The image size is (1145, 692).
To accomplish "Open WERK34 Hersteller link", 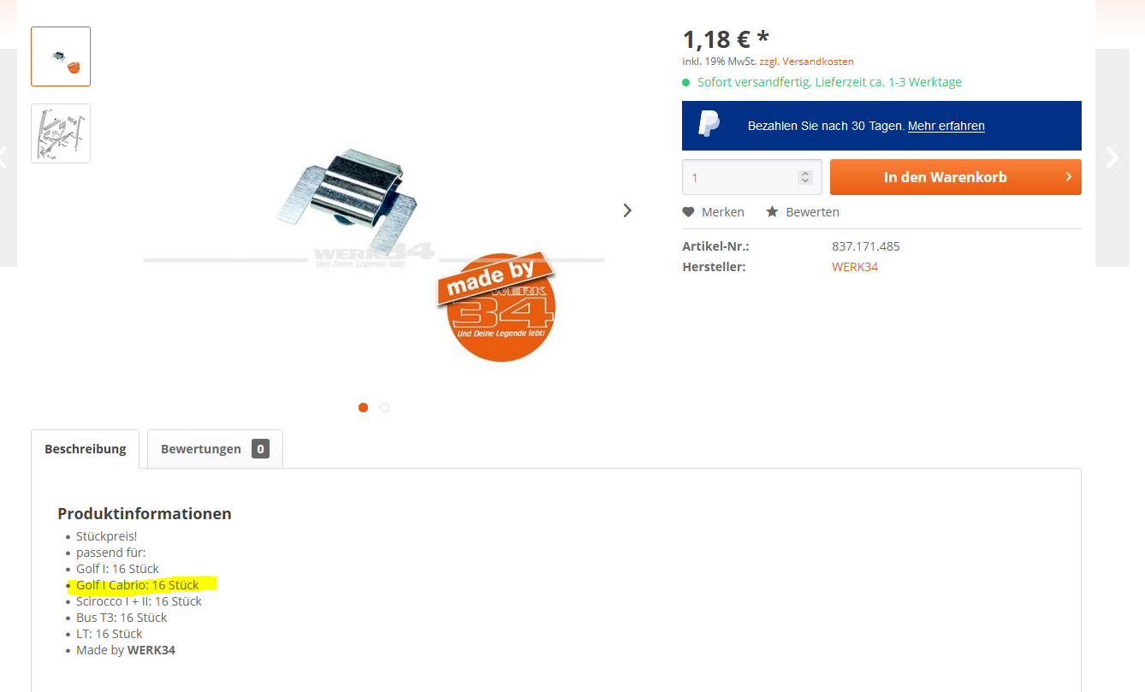I will (855, 267).
